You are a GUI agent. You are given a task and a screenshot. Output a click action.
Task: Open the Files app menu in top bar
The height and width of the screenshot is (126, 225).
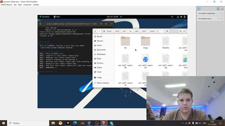(x=57, y=17)
